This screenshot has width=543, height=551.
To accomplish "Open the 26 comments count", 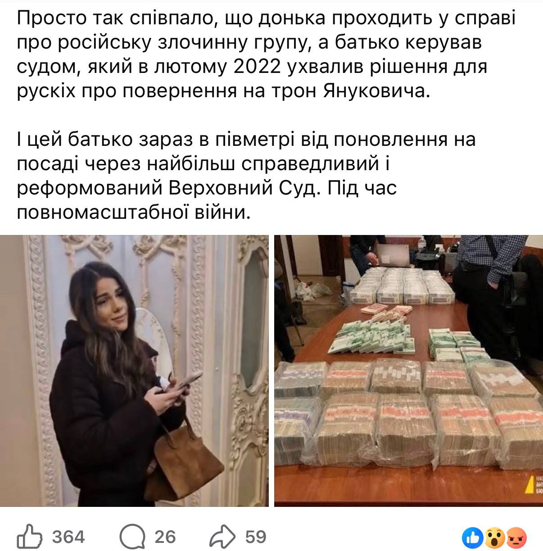I will (165, 537).
